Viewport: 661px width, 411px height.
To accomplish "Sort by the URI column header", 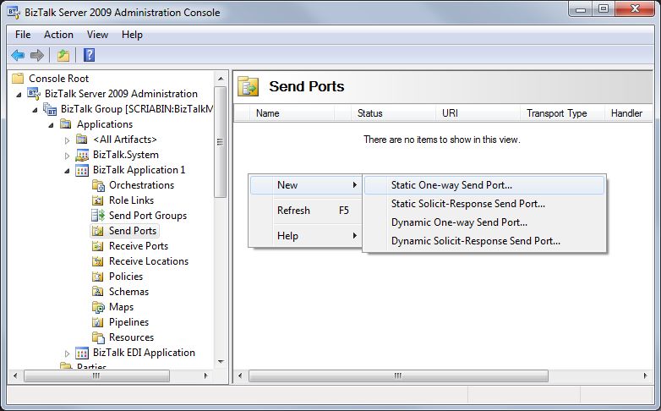I will pyautogui.click(x=478, y=113).
